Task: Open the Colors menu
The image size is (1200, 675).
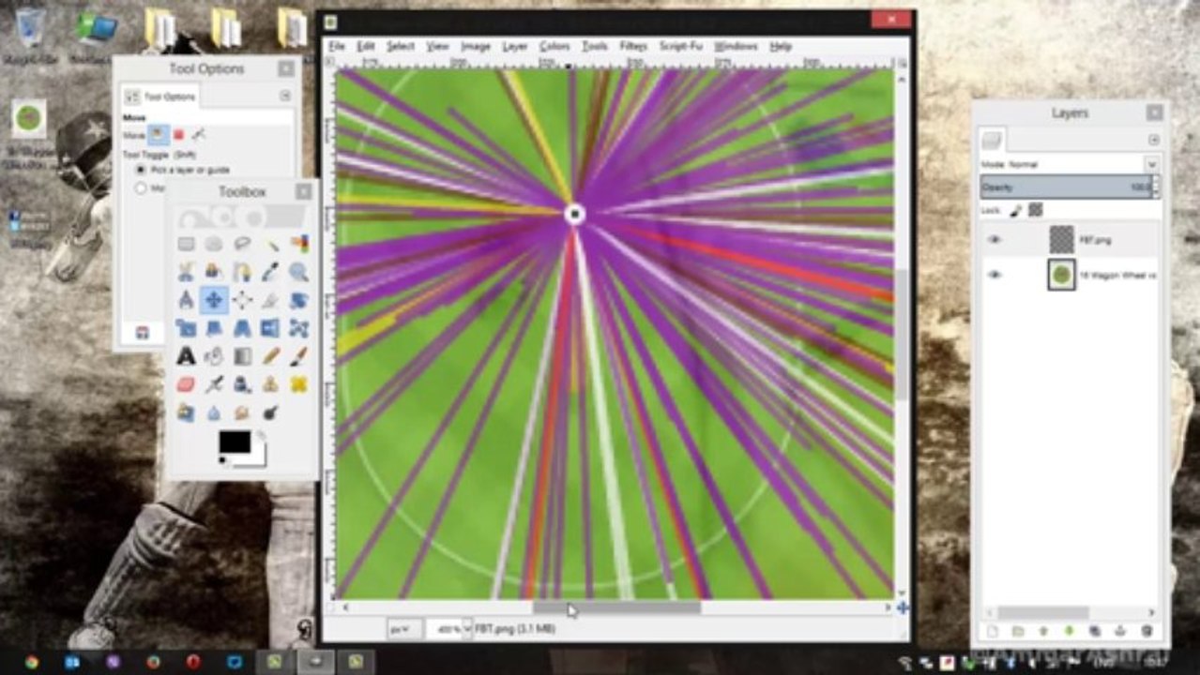Action: tap(554, 46)
